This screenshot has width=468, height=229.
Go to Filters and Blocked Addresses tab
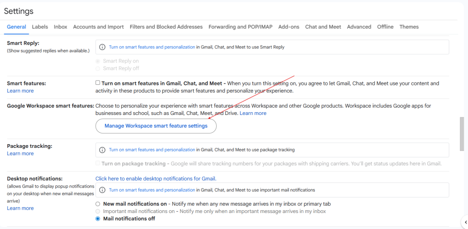click(166, 27)
